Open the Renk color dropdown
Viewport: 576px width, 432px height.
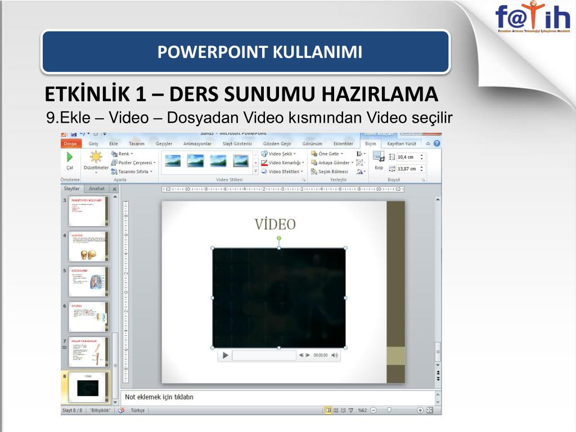tap(122, 154)
